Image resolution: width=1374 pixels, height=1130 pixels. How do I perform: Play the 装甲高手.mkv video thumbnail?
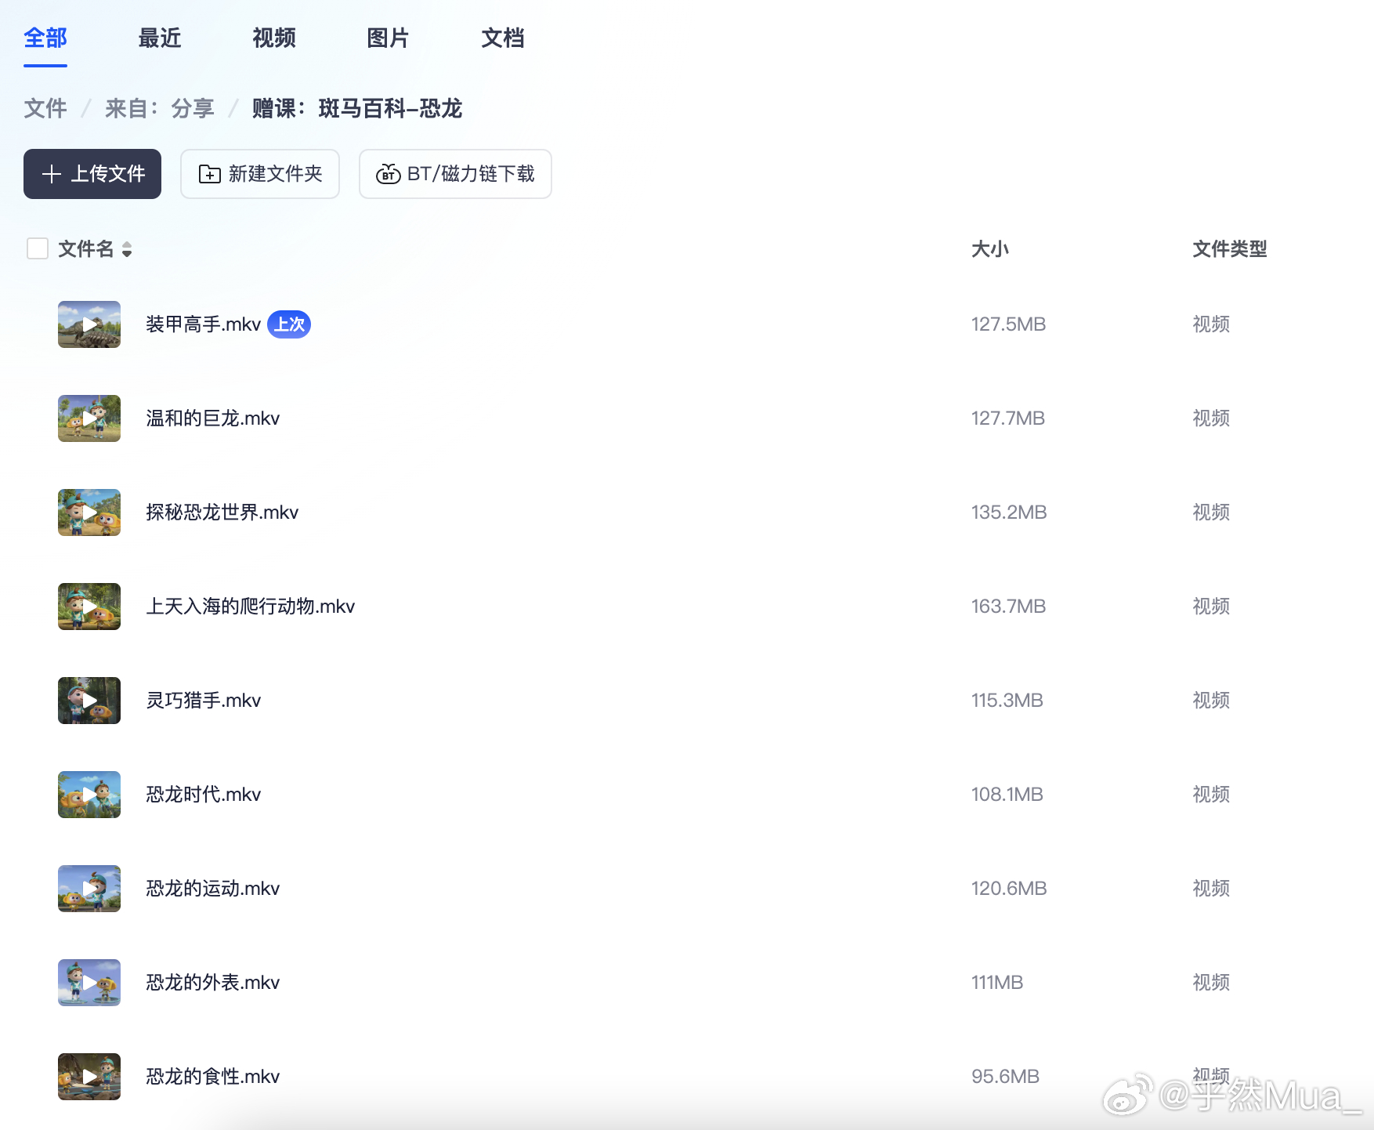pyautogui.click(x=89, y=324)
